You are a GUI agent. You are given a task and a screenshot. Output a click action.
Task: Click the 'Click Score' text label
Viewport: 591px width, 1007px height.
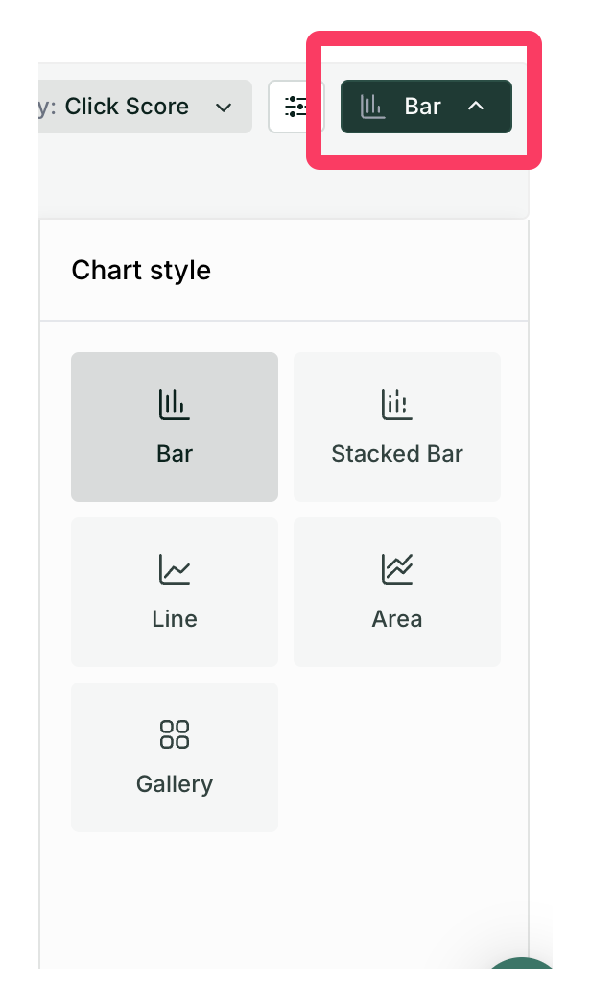[127, 107]
